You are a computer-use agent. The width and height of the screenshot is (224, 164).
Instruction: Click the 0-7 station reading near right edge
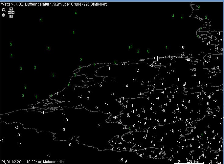pyautogui.click(x=210, y=113)
